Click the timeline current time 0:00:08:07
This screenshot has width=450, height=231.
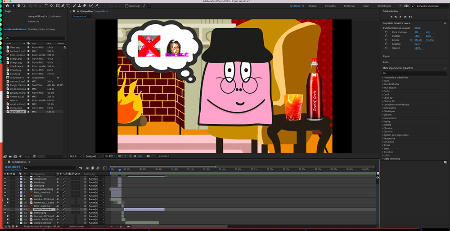pos(13,167)
